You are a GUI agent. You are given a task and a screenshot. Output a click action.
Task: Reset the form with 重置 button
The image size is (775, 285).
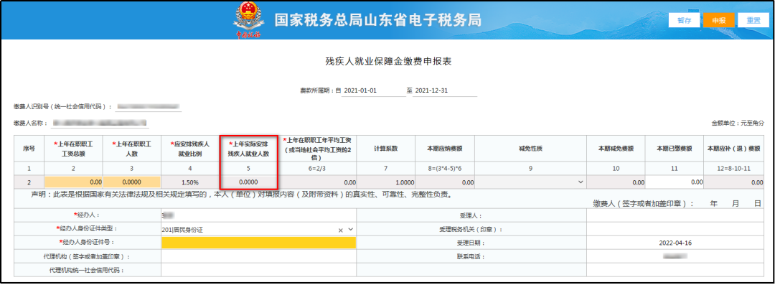coord(753,20)
